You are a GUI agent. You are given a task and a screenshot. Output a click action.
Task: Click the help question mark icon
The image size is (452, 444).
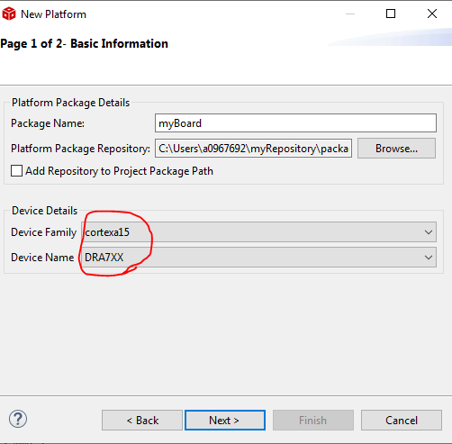[x=18, y=419]
